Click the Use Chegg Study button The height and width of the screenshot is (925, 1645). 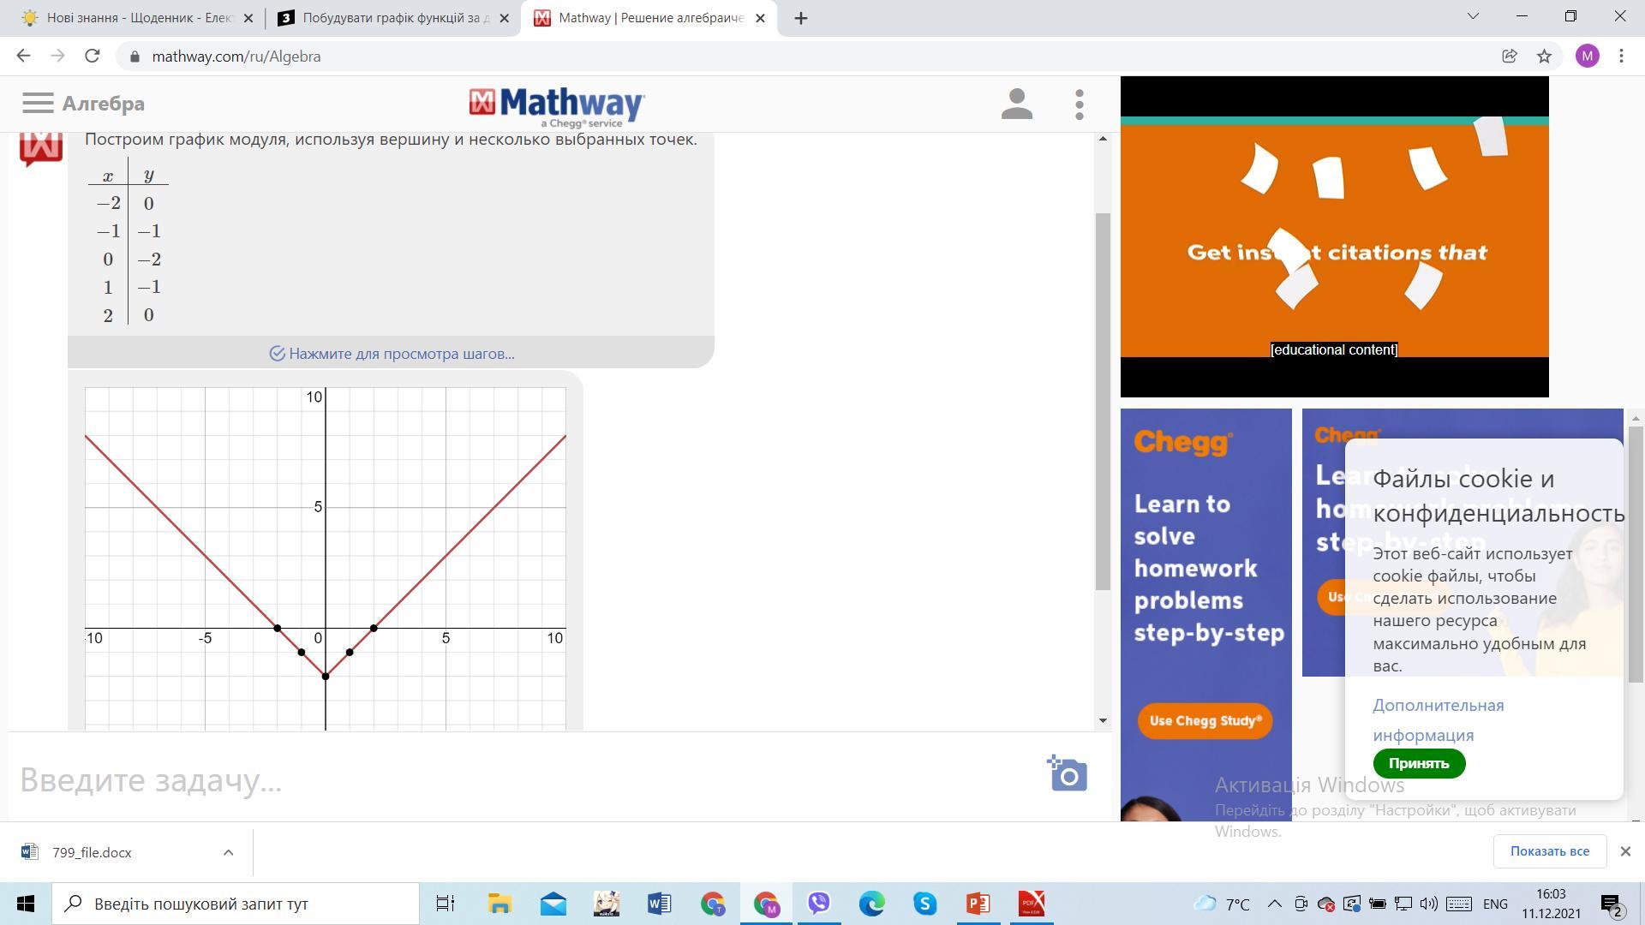[1205, 721]
